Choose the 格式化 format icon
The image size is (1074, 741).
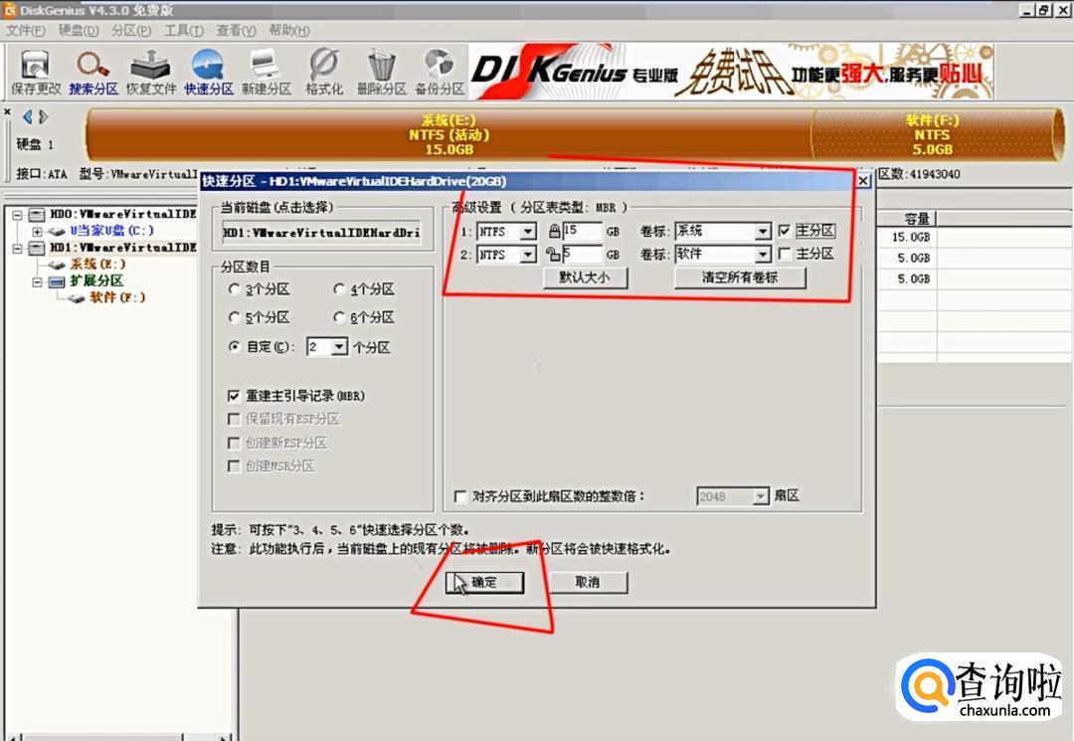(x=324, y=72)
